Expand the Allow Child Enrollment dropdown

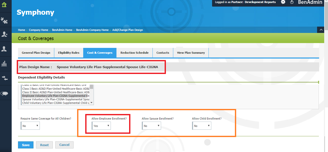[202, 126]
